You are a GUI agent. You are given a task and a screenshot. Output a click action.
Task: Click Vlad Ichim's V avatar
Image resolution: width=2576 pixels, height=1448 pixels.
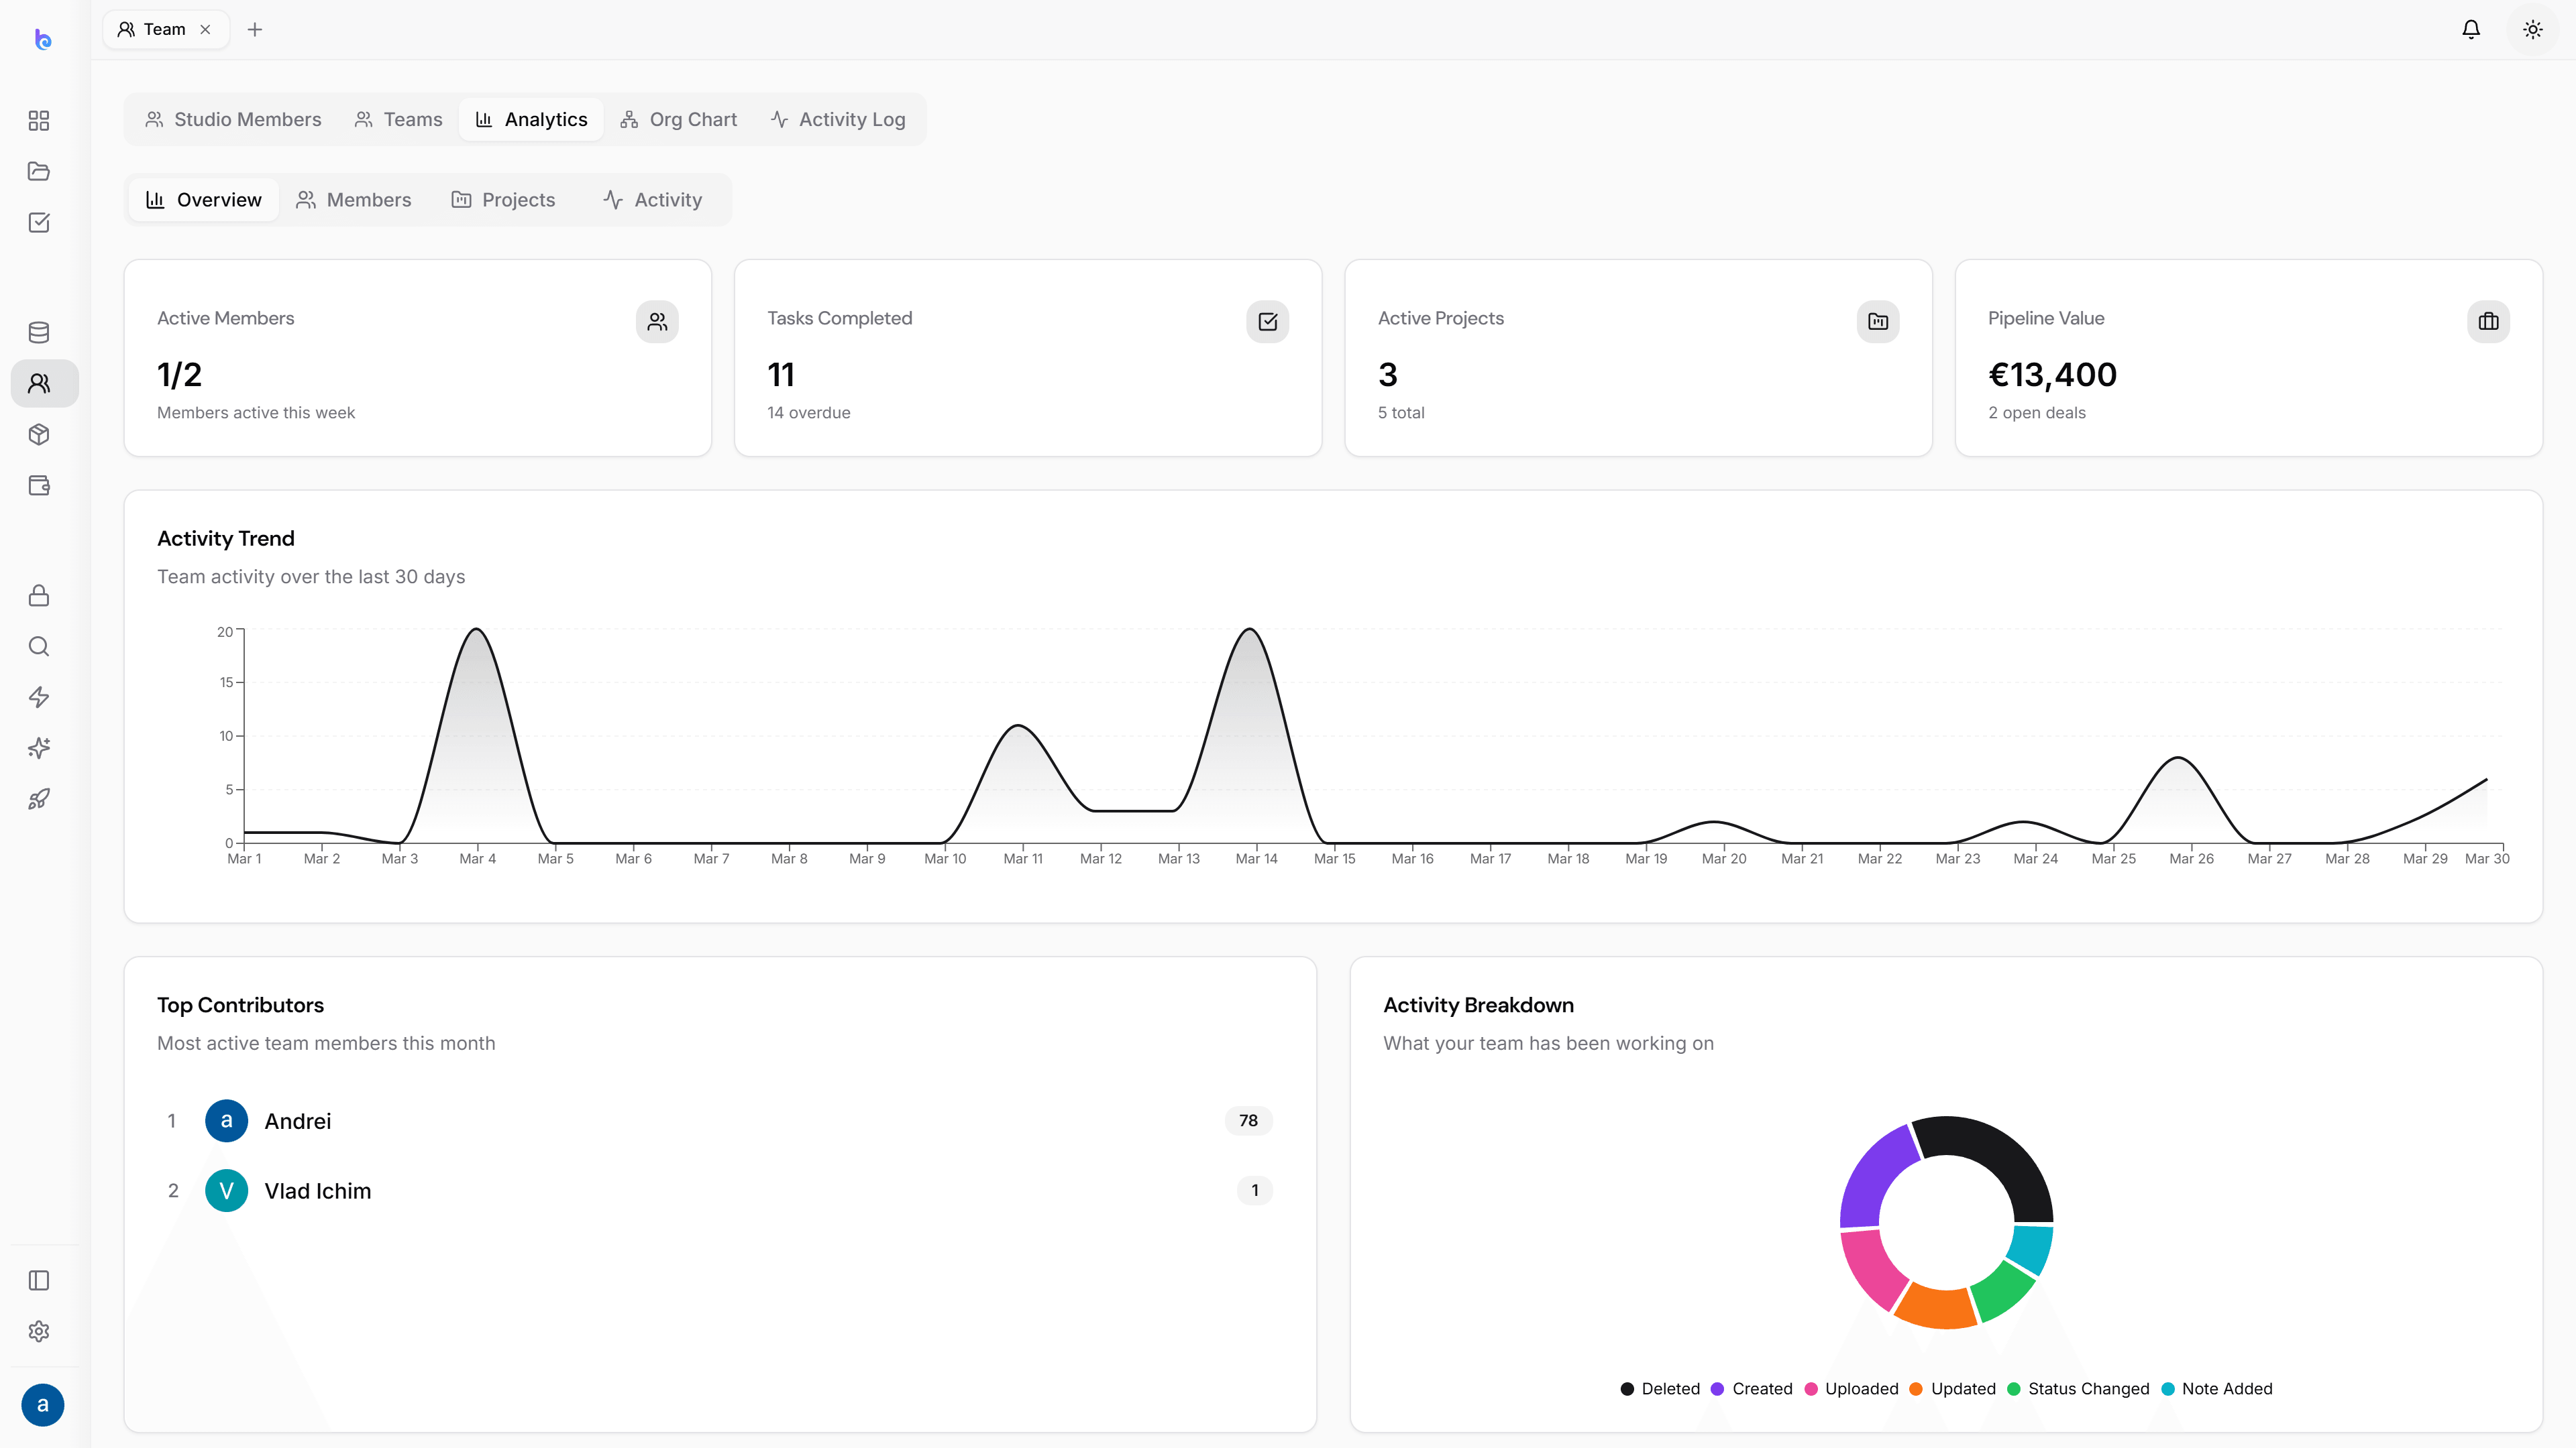[226, 1190]
